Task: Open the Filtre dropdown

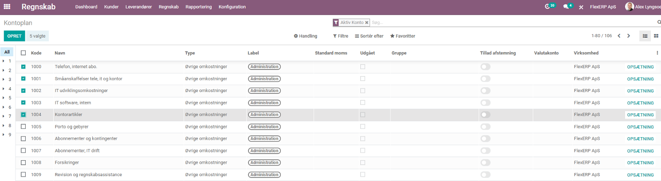Action: tap(341, 36)
